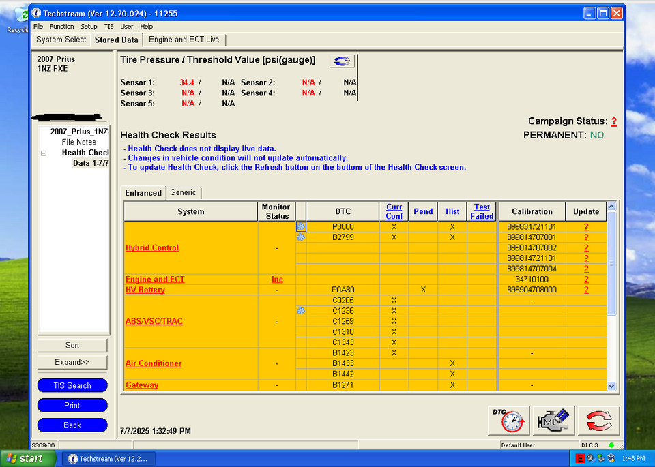Click DTC code C1310
Viewport: 655px width, 467px height.
[x=343, y=332]
